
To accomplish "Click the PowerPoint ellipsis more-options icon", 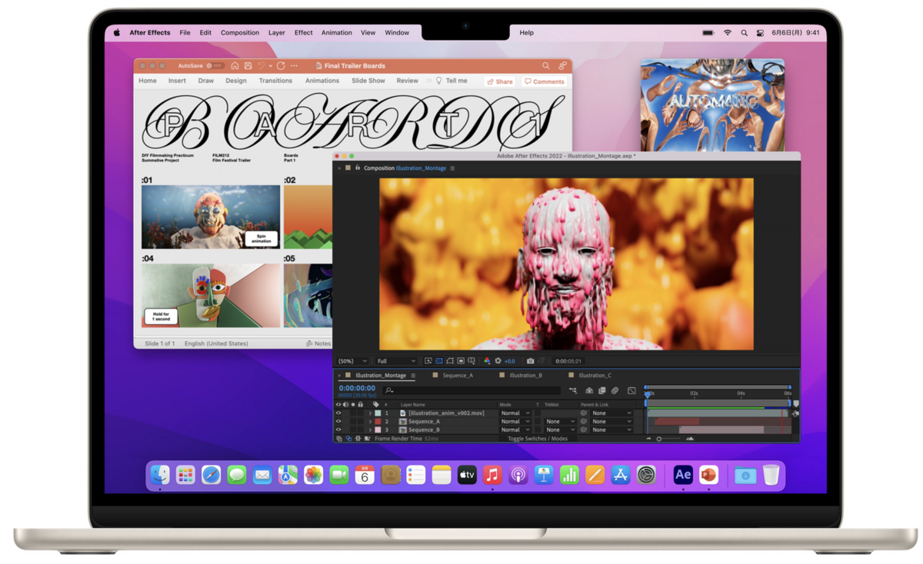I will pos(294,66).
